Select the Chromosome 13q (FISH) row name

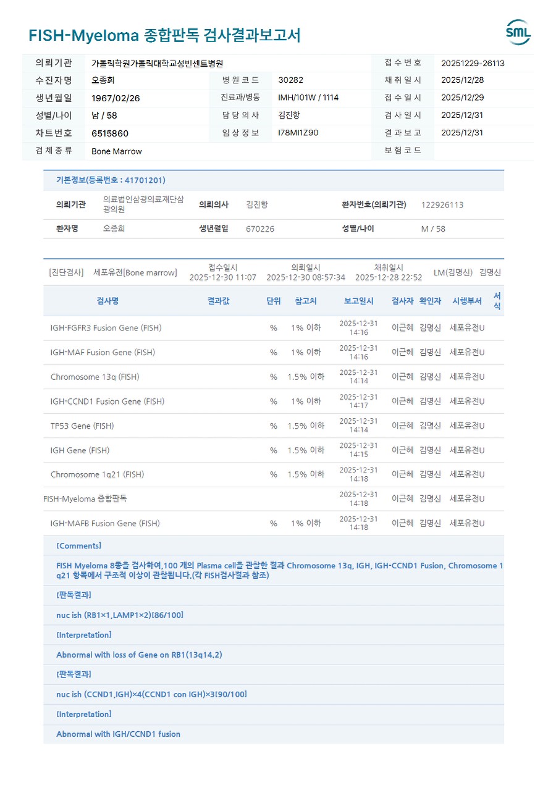click(x=95, y=377)
